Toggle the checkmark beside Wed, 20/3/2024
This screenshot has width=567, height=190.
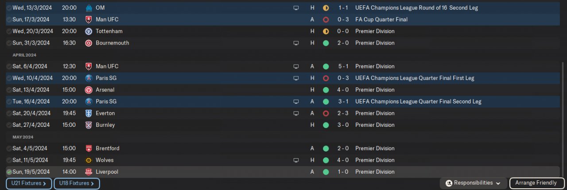click(9, 31)
